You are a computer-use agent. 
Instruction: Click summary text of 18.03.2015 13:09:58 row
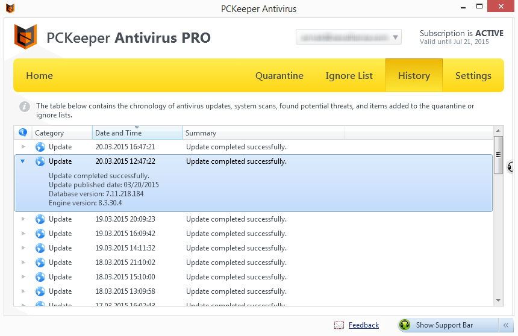click(236, 291)
